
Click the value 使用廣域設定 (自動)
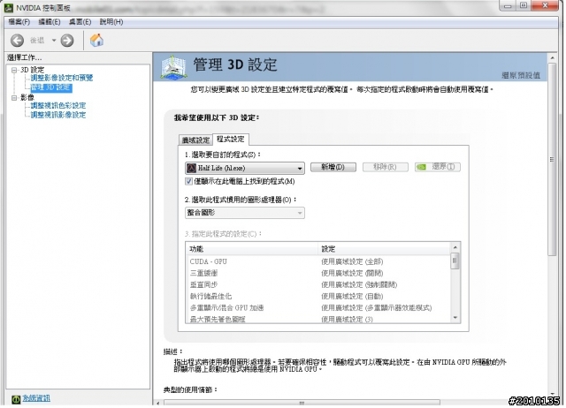click(352, 296)
